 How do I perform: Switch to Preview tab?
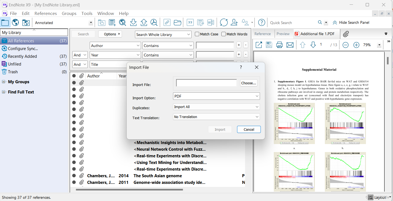point(283,34)
